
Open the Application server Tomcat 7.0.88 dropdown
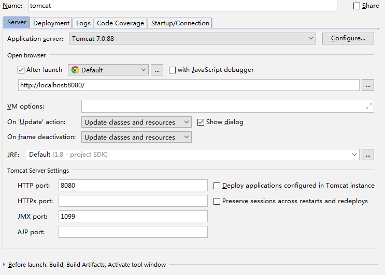(192, 39)
